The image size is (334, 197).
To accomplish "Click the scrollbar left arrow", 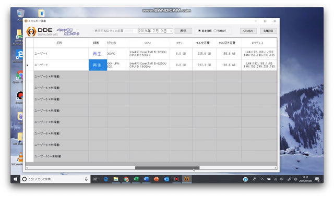I will coord(27,168).
